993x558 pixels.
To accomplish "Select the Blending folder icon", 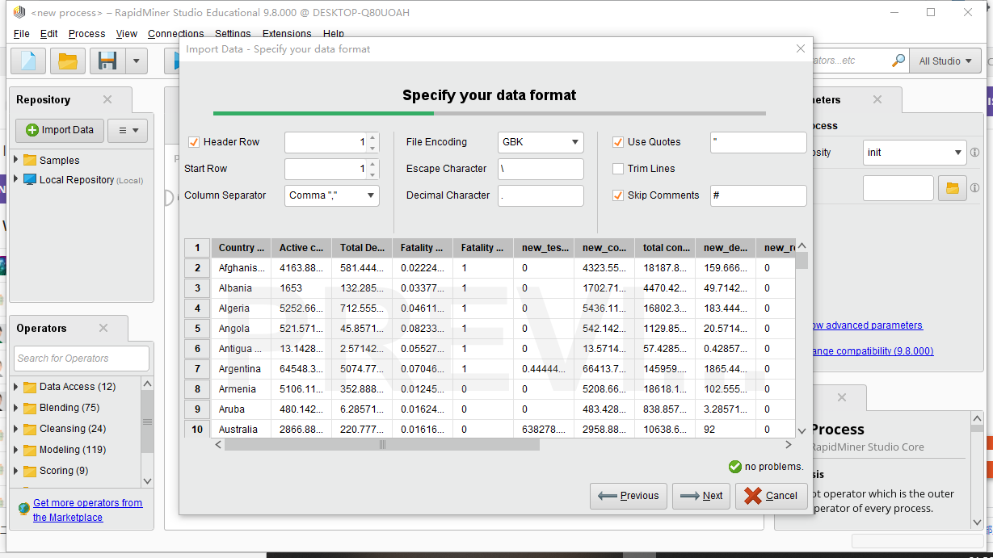I will pos(30,408).
